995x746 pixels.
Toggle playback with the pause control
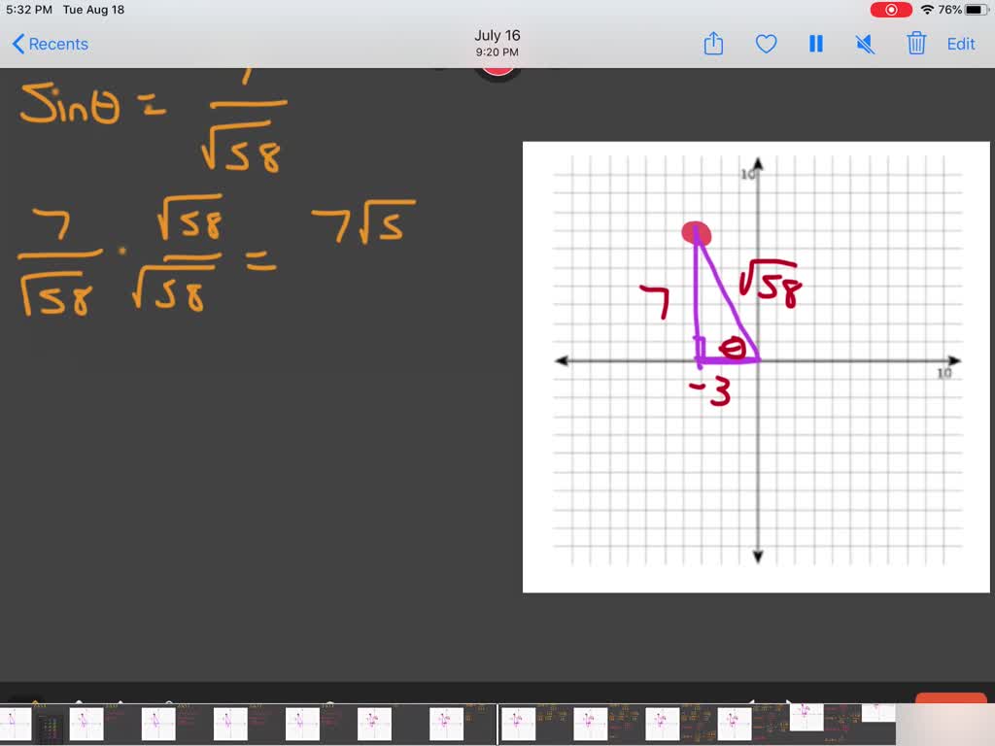(815, 44)
